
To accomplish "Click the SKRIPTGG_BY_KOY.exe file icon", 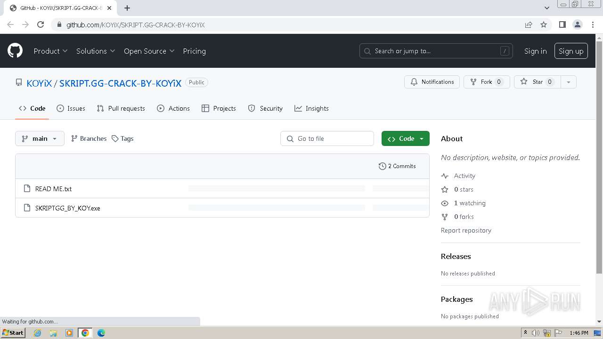I will point(27,208).
